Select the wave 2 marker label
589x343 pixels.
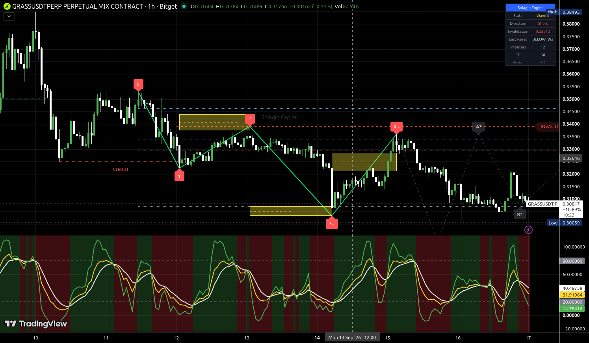click(249, 119)
